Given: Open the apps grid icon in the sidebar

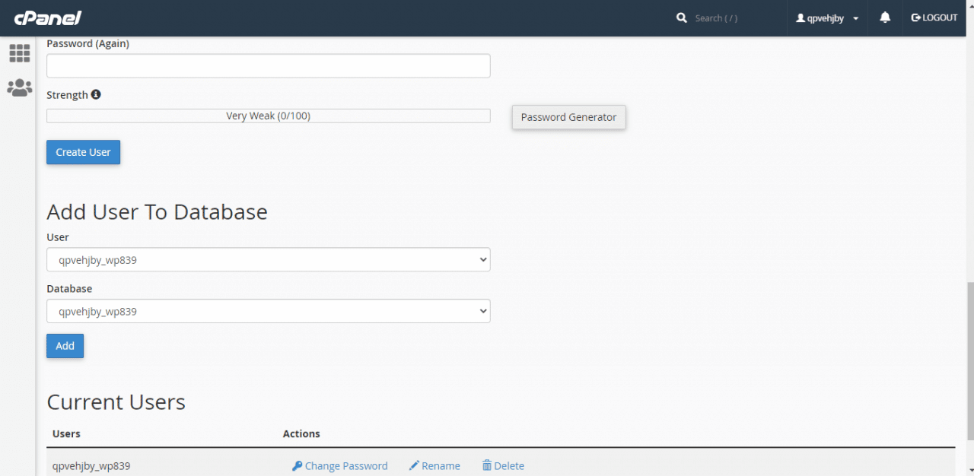Looking at the screenshot, I should [x=19, y=53].
